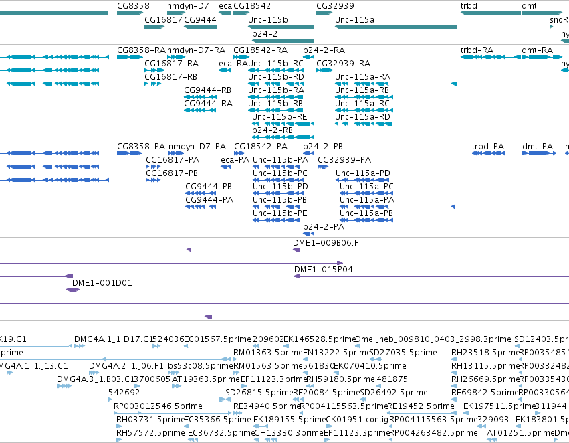Click the trbd gene bar
Screen dimensions: 569x443
coord(491,13)
